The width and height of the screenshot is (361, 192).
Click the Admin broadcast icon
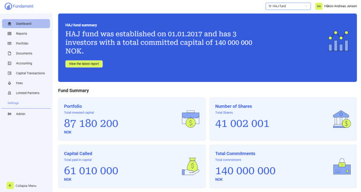click(10, 114)
